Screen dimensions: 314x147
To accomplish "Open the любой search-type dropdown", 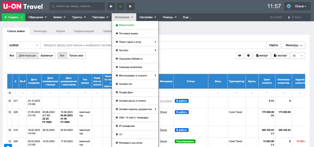I will click(x=24, y=45).
